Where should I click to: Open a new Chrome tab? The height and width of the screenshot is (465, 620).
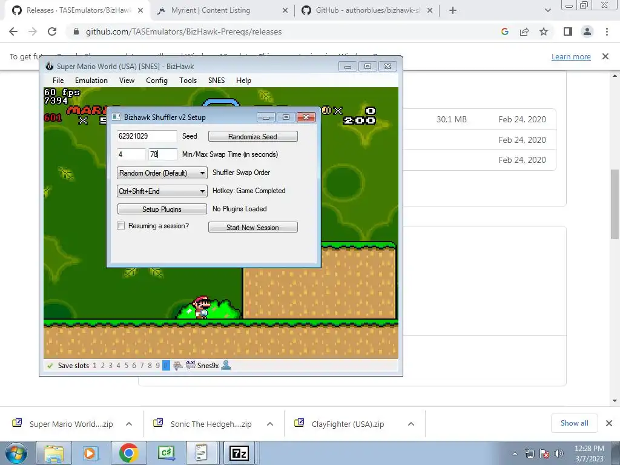pyautogui.click(x=453, y=11)
